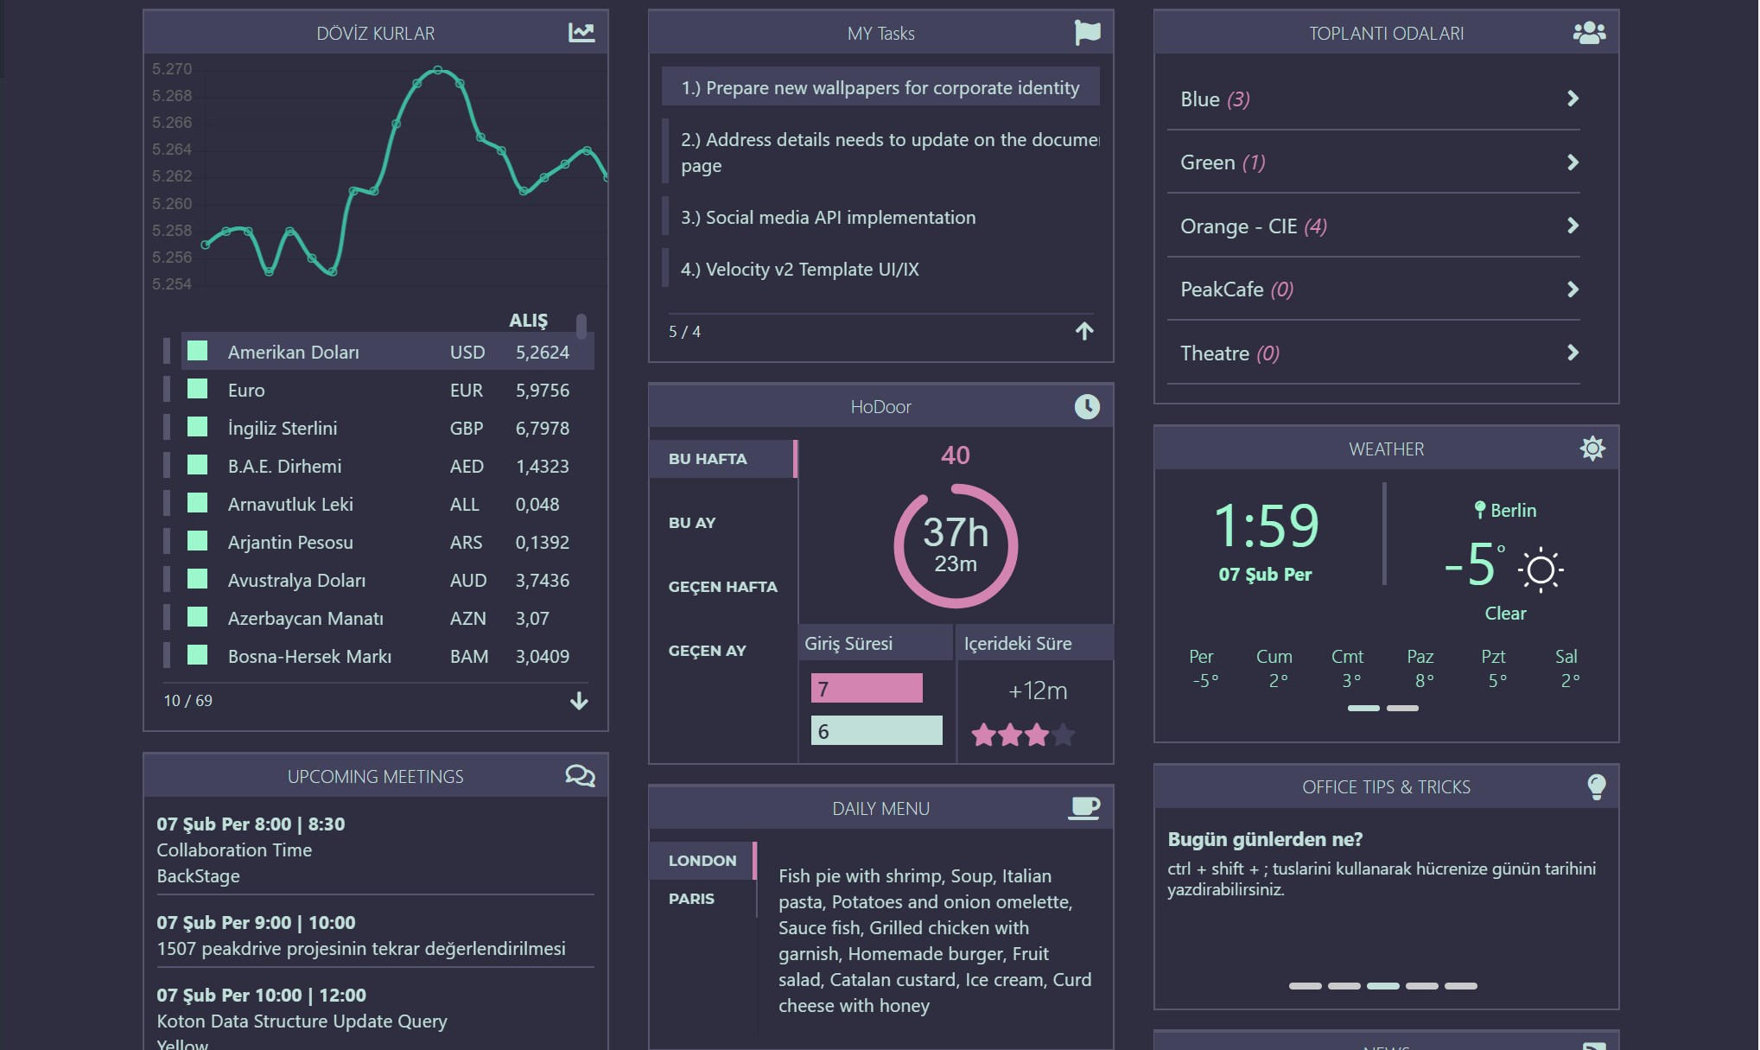The width and height of the screenshot is (1760, 1050).
Task: Toggle Arjantin Pesosu checkbox
Action: (198, 541)
